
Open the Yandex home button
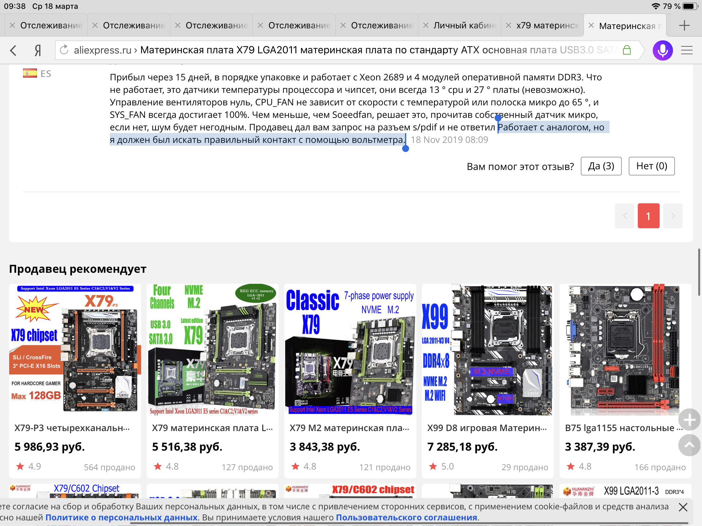(38, 50)
